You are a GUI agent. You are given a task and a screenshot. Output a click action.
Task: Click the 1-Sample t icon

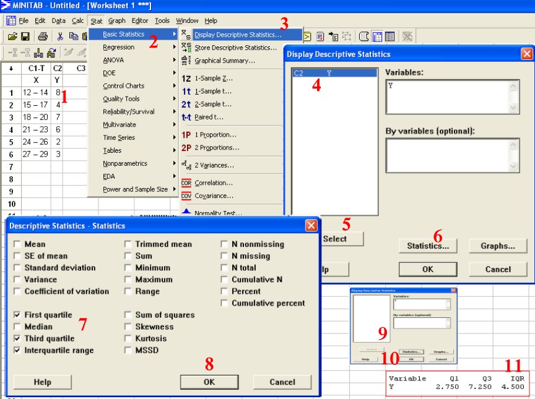186,92
